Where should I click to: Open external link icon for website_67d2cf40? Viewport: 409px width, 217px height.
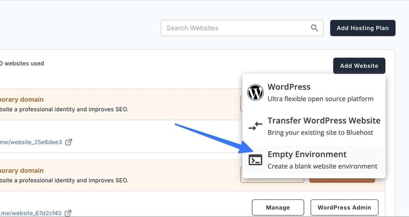(68, 213)
